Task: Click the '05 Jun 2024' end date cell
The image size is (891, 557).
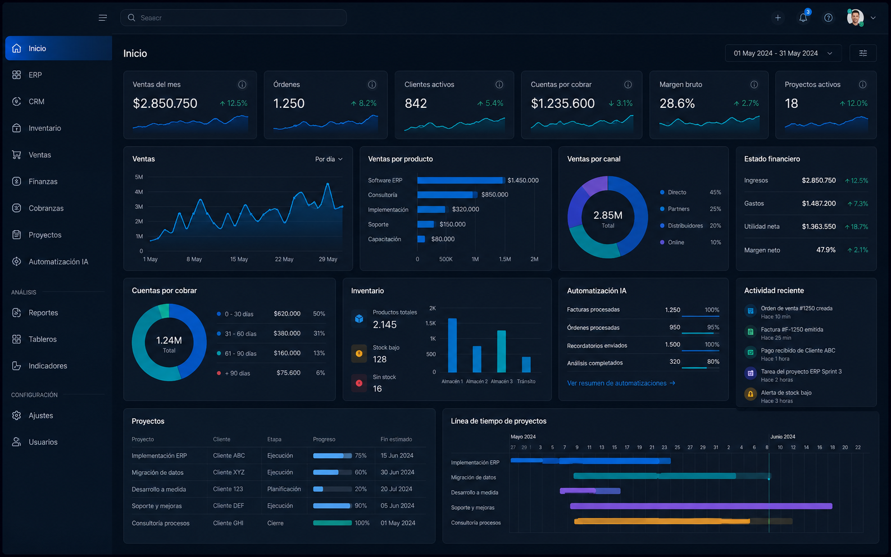Action: click(x=397, y=506)
